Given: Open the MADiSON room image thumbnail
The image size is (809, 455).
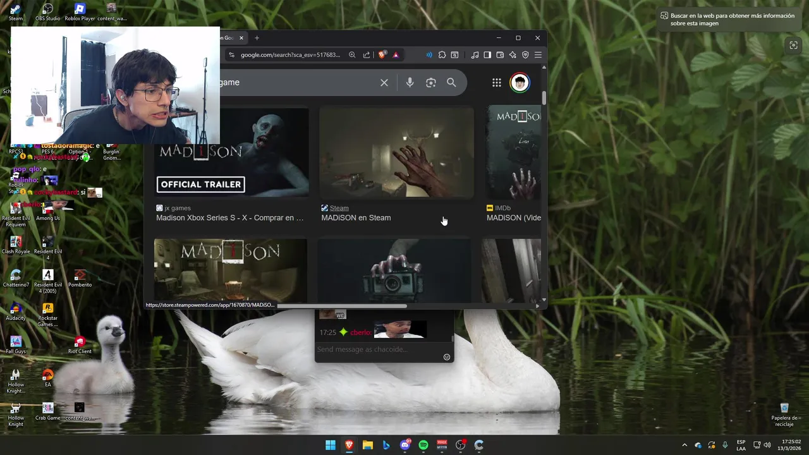Looking at the screenshot, I should tap(231, 270).
